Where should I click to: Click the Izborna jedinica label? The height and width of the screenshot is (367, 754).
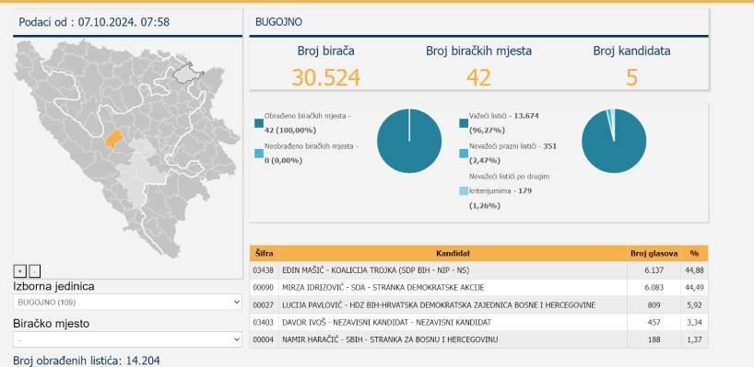[x=53, y=286]
